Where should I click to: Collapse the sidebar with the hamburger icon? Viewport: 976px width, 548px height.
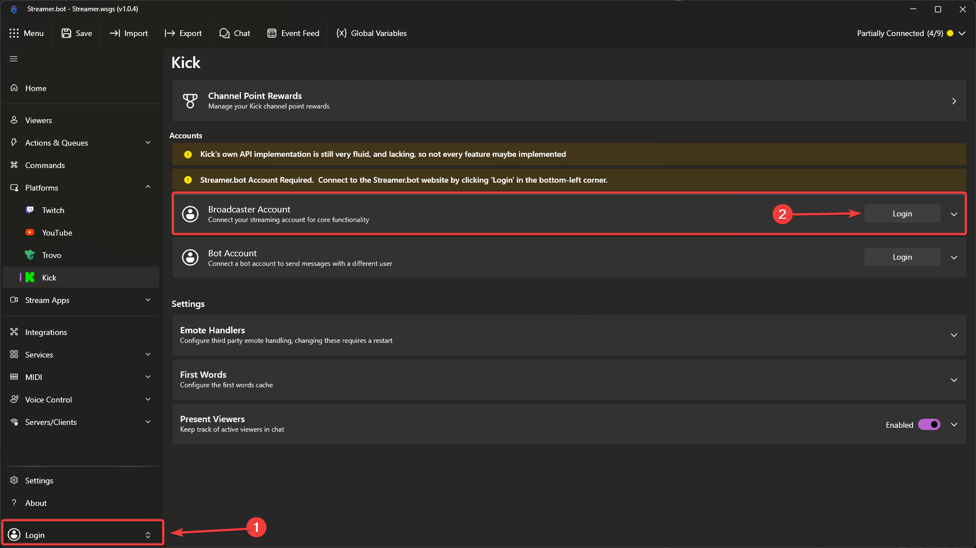pyautogui.click(x=13, y=58)
